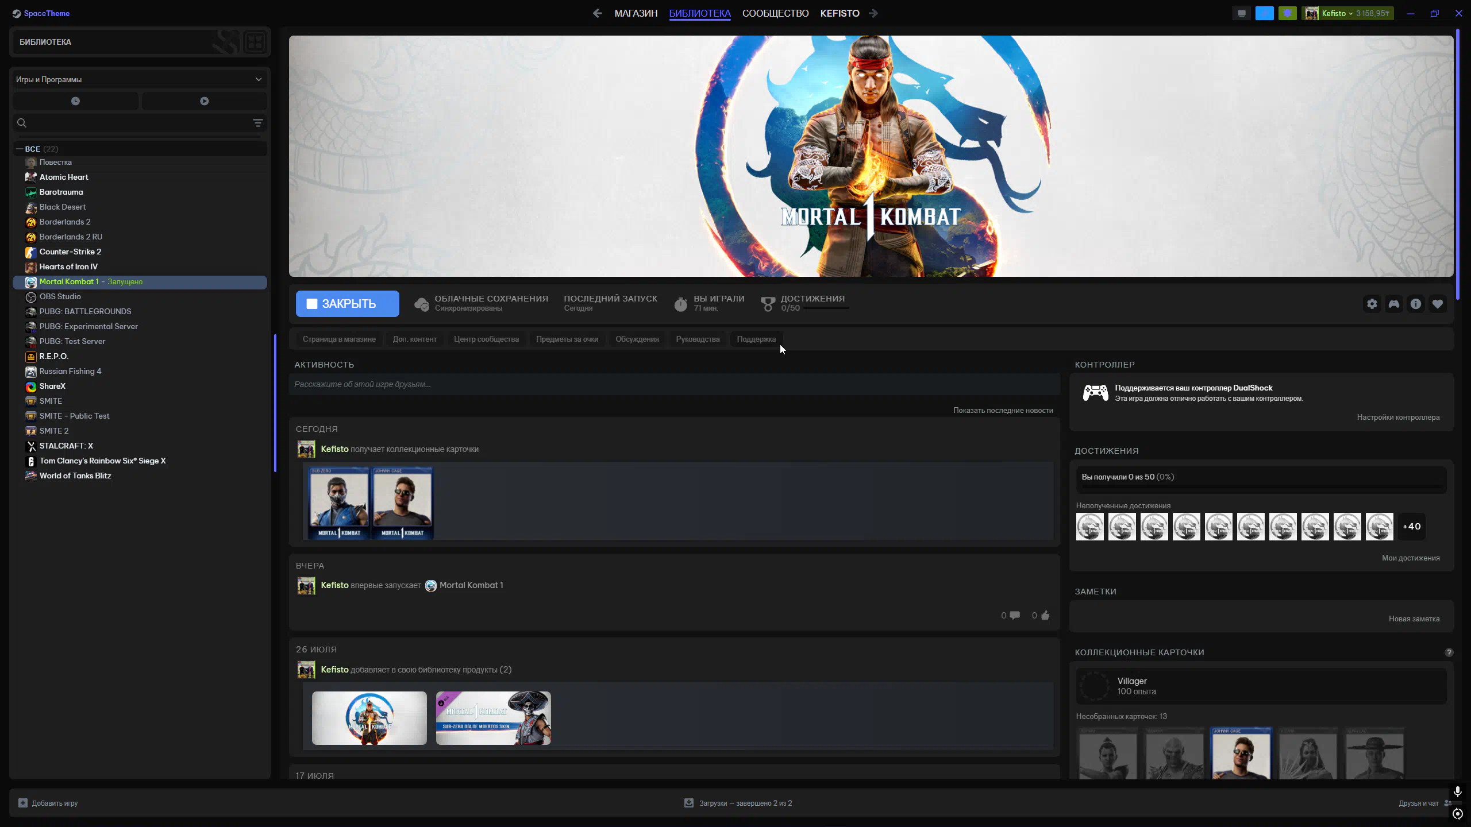Open comments bubble on yesterday's activity
The width and height of the screenshot is (1471, 827).
coord(1015,616)
